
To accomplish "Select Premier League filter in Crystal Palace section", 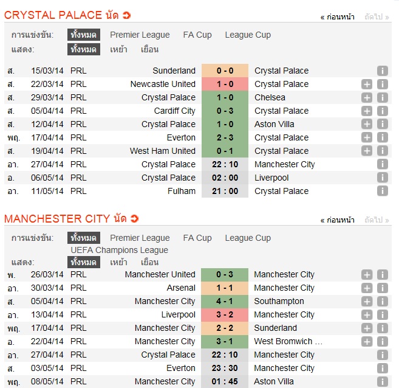I will coord(140,35).
